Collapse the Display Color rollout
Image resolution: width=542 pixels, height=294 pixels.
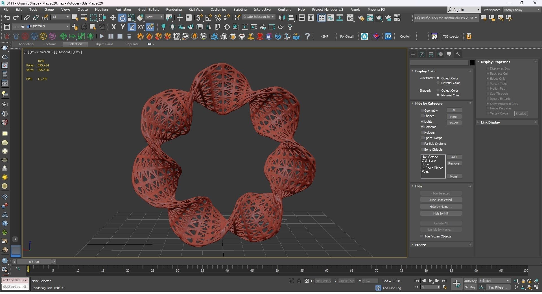point(425,71)
